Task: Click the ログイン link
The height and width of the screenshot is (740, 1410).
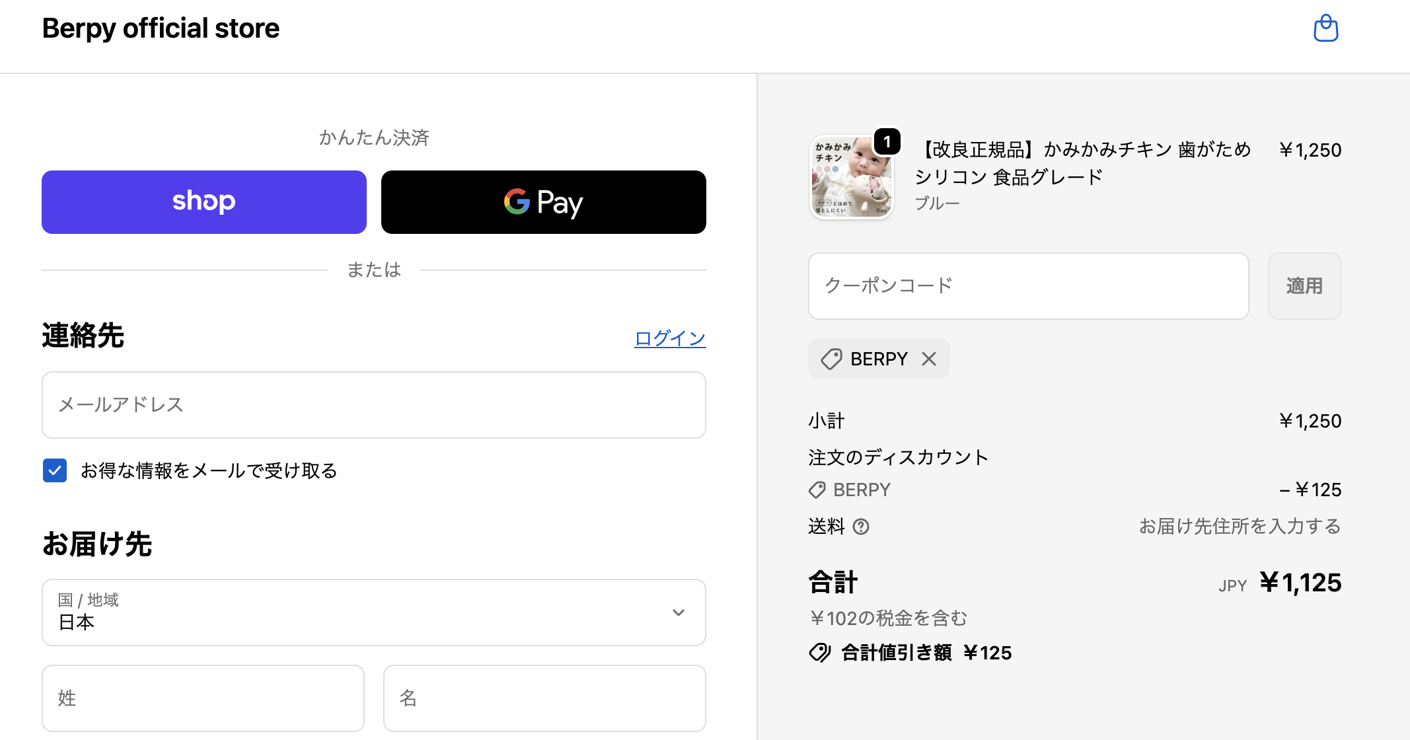Action: [669, 338]
